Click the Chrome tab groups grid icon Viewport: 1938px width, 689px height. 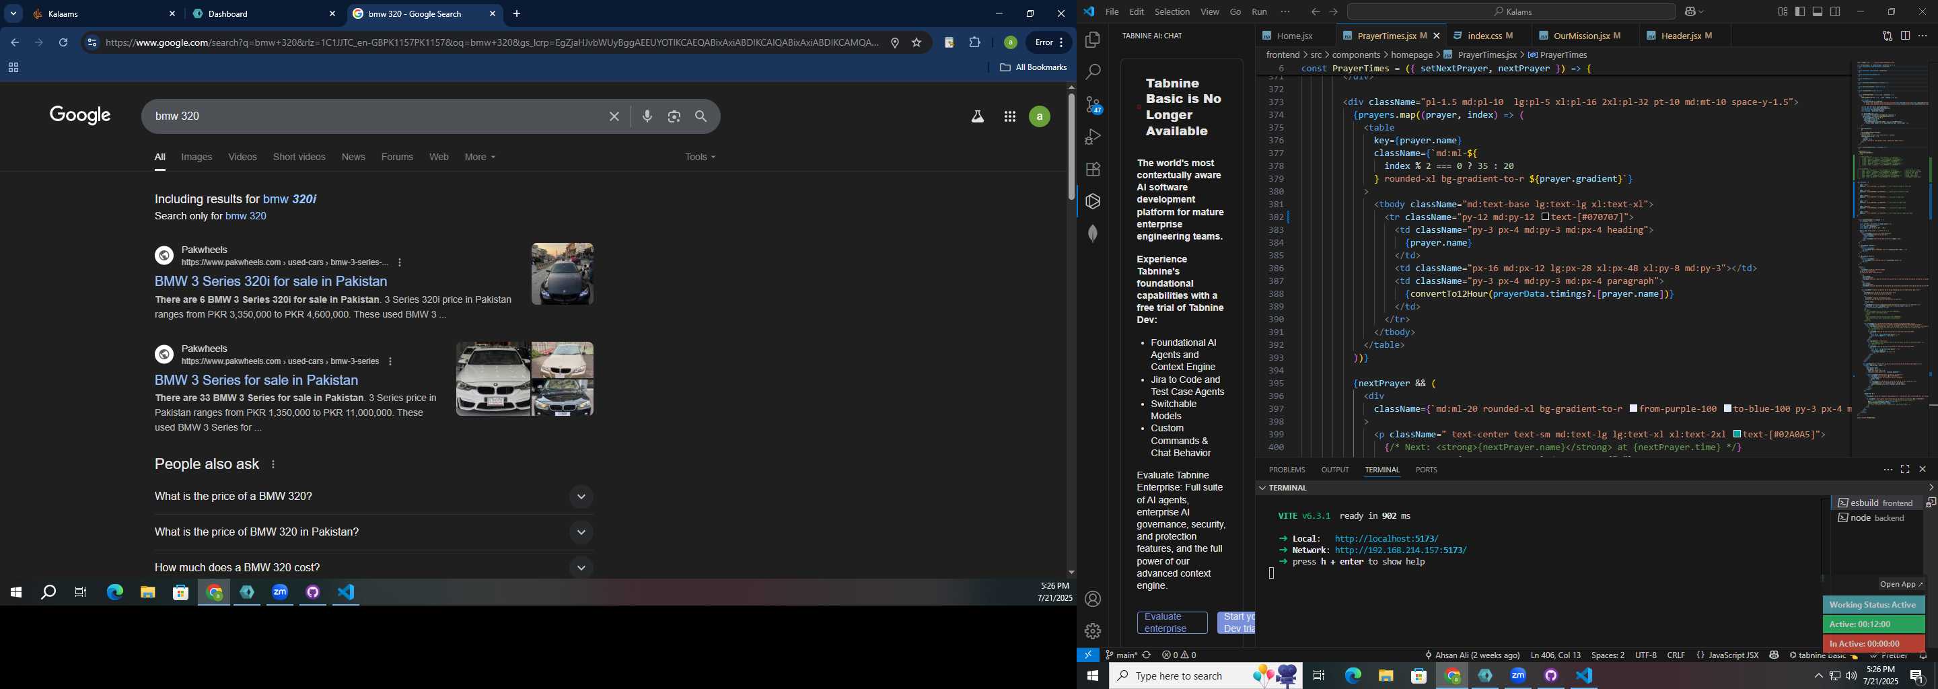[x=13, y=68]
